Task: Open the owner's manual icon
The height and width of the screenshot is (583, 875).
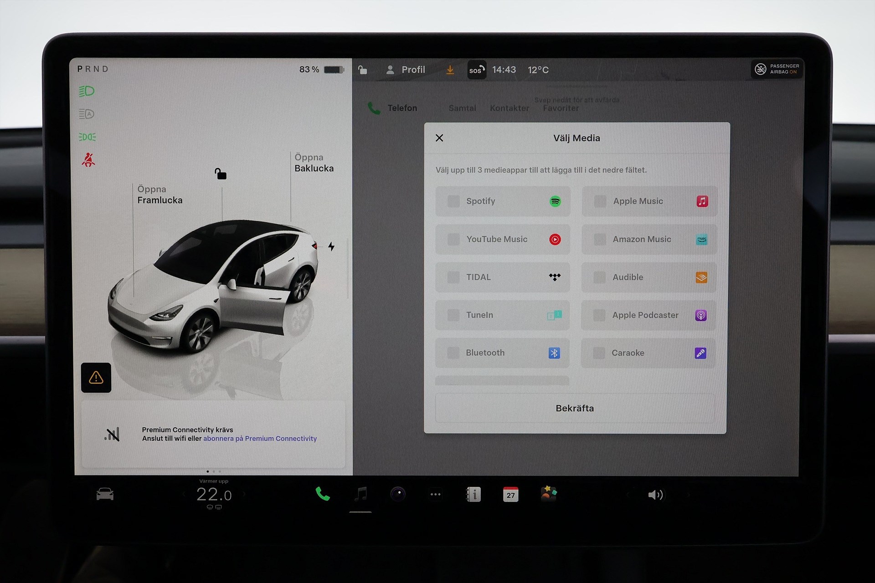Action: (x=474, y=494)
